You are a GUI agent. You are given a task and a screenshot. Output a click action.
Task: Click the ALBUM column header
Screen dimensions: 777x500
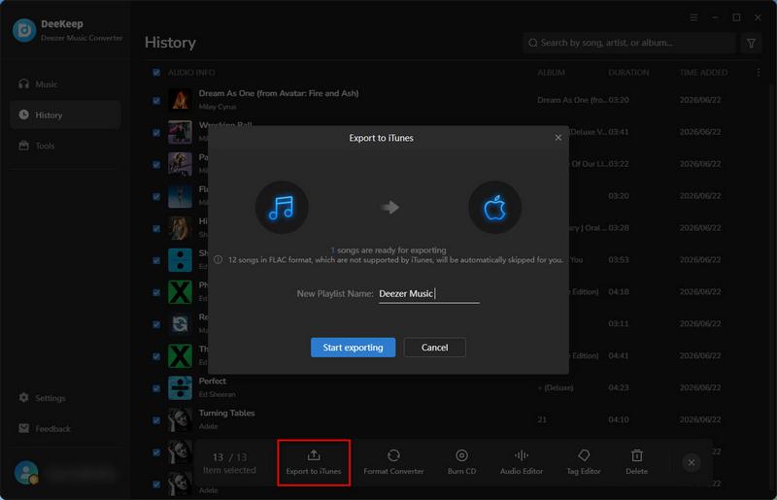point(551,73)
